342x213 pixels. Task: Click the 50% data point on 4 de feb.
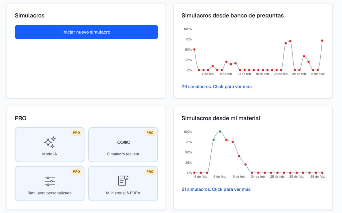click(194, 49)
